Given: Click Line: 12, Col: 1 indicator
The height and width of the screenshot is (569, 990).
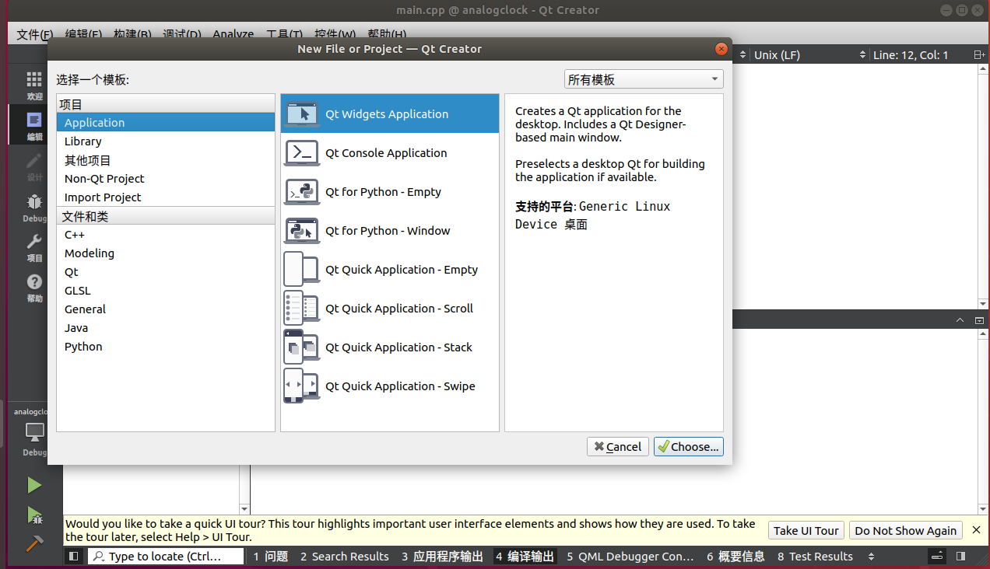Looking at the screenshot, I should [911, 55].
